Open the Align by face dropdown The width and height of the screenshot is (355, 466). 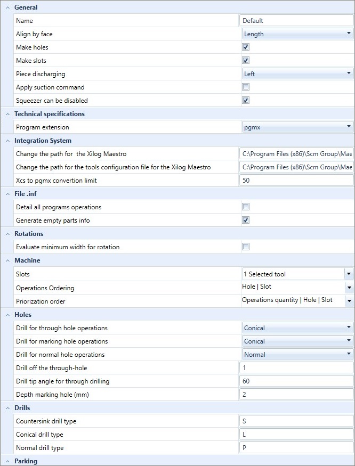pos(297,34)
